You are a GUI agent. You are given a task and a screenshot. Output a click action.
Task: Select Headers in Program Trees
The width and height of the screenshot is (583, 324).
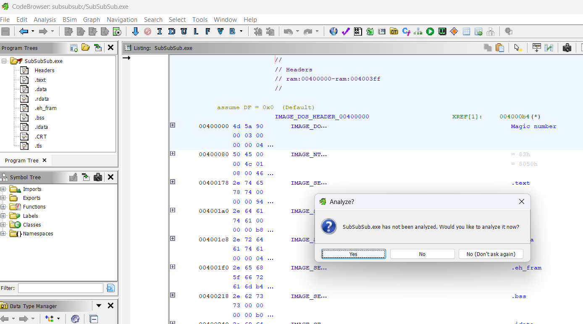click(x=45, y=70)
